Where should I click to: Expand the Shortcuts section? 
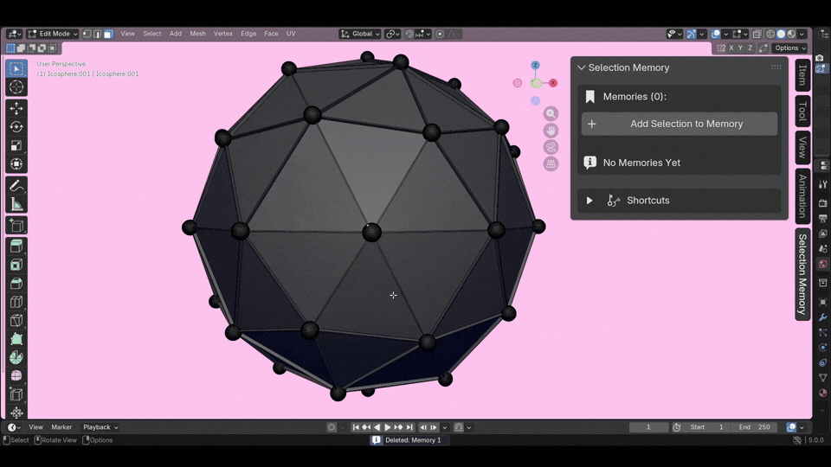[589, 201]
